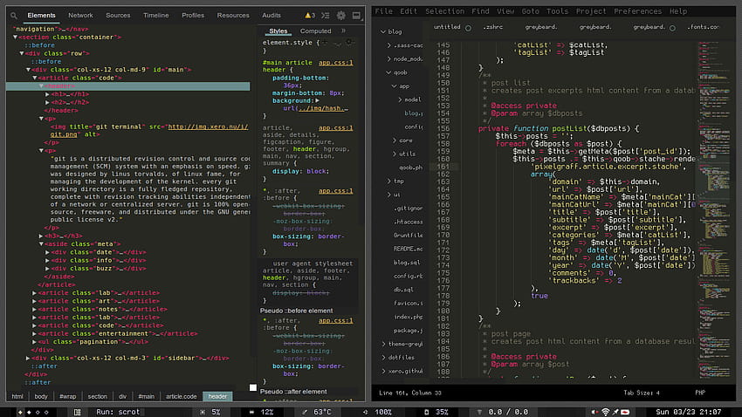The height and width of the screenshot is (417, 742).
Task: Open the Preferences menu
Action: (637, 11)
